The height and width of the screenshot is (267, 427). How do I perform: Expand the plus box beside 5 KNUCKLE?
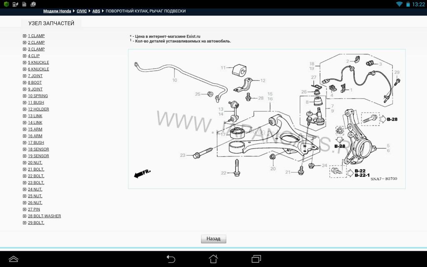click(25, 63)
